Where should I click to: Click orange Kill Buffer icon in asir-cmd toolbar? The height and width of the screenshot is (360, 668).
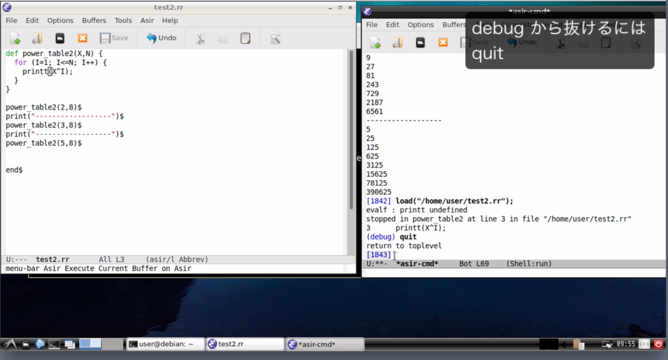[443, 42]
